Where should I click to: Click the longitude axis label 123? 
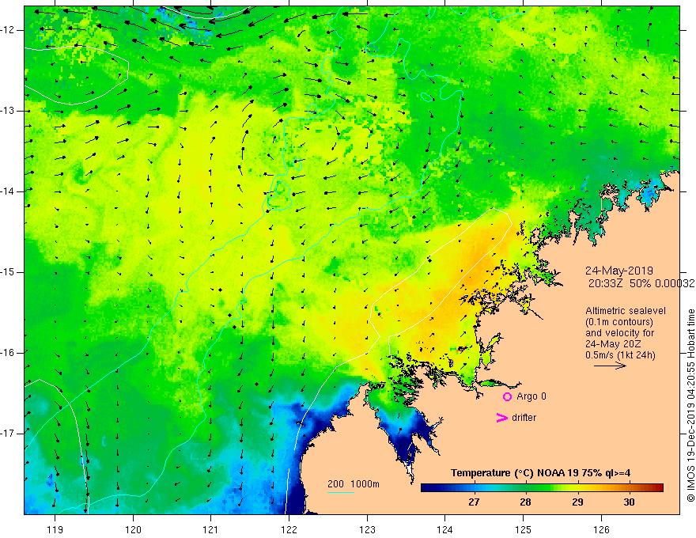tap(367, 529)
